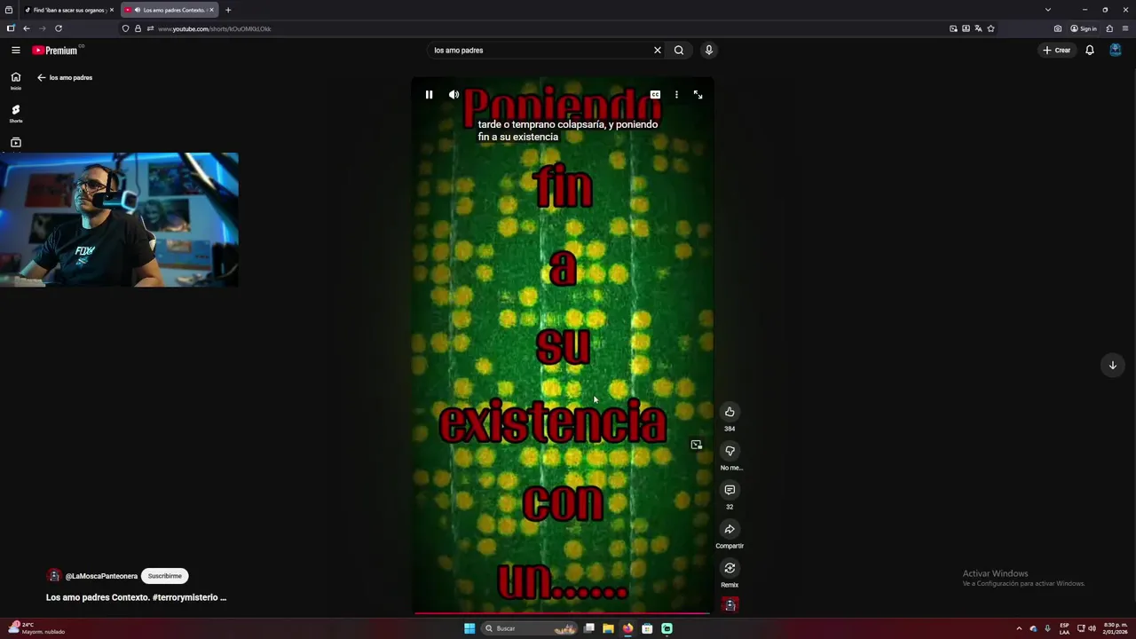Like the Short with thumbs-up icon
This screenshot has height=639, width=1136.
click(730, 412)
